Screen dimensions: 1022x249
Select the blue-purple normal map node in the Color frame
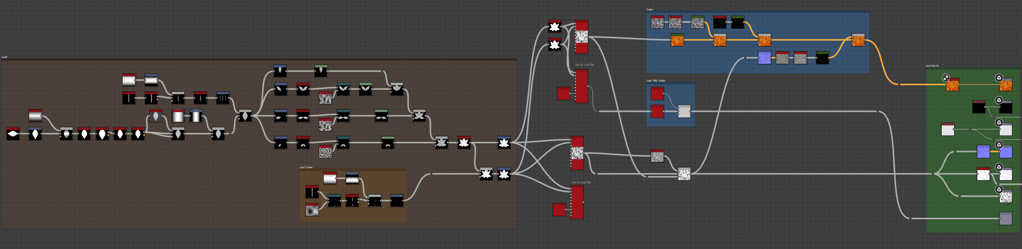click(764, 58)
